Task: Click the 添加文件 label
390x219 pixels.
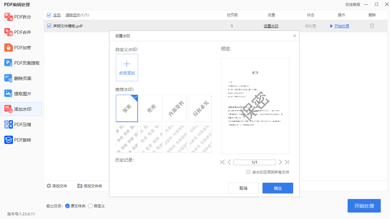Action: [x=60, y=186]
